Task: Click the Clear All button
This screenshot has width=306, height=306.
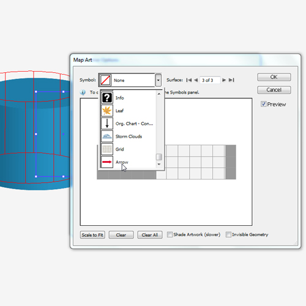Action: [x=150, y=235]
